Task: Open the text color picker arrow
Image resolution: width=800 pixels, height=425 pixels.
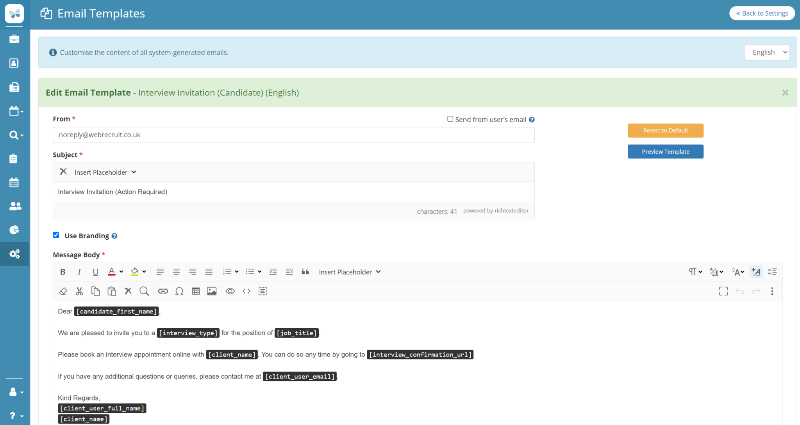Action: click(x=121, y=272)
